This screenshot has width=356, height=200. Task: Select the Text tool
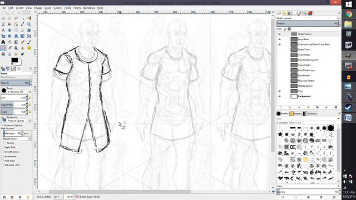click(x=3, y=42)
